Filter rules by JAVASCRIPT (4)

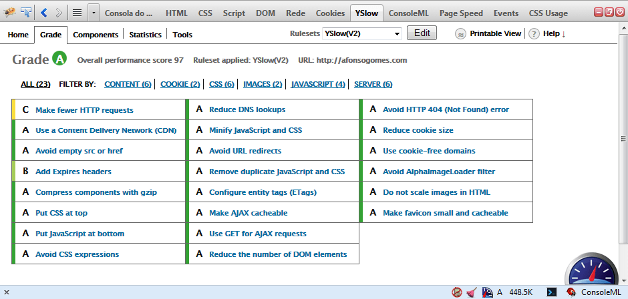(319, 85)
